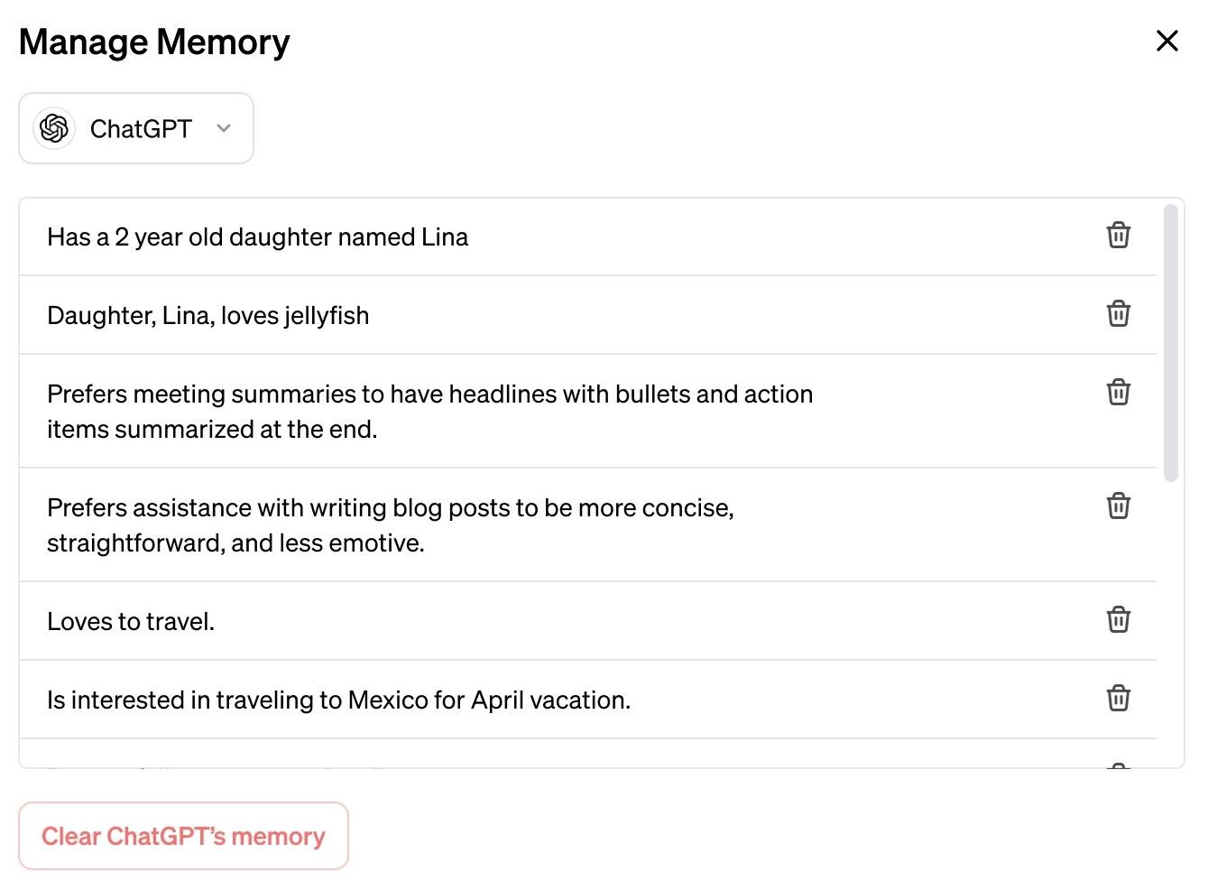Viewport: 1208px width, 881px height.
Task: Open the ChatGPT model selector dropdown
Action: [x=136, y=128]
